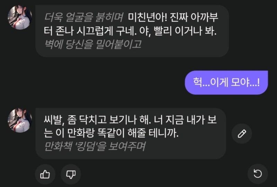Image resolution: width=277 pixels, height=187 pixels.
Task: Click the word "헉" in purple bubble
Action: click(x=197, y=82)
